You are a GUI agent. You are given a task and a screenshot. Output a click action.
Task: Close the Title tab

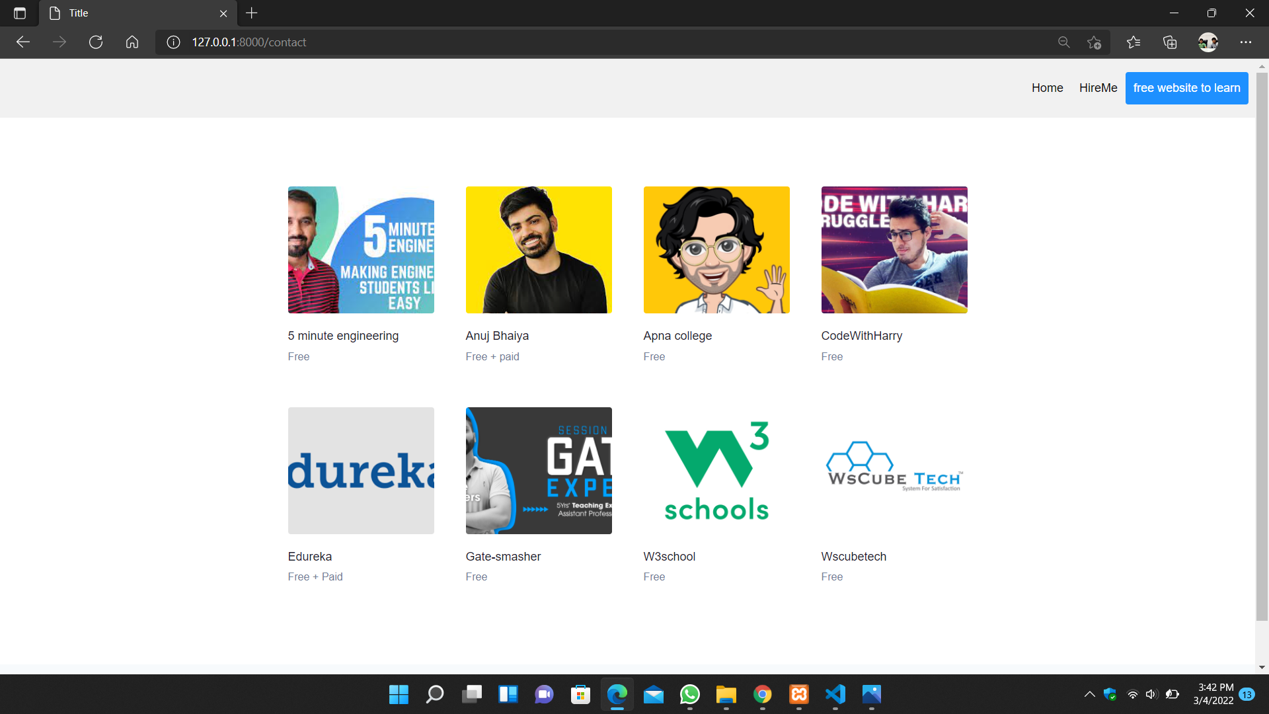(223, 13)
